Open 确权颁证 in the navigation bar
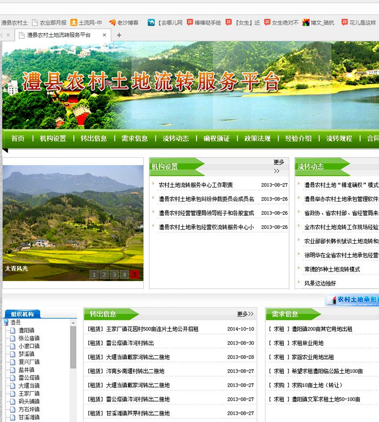Screen dimensions: 379x422 tap(217, 138)
